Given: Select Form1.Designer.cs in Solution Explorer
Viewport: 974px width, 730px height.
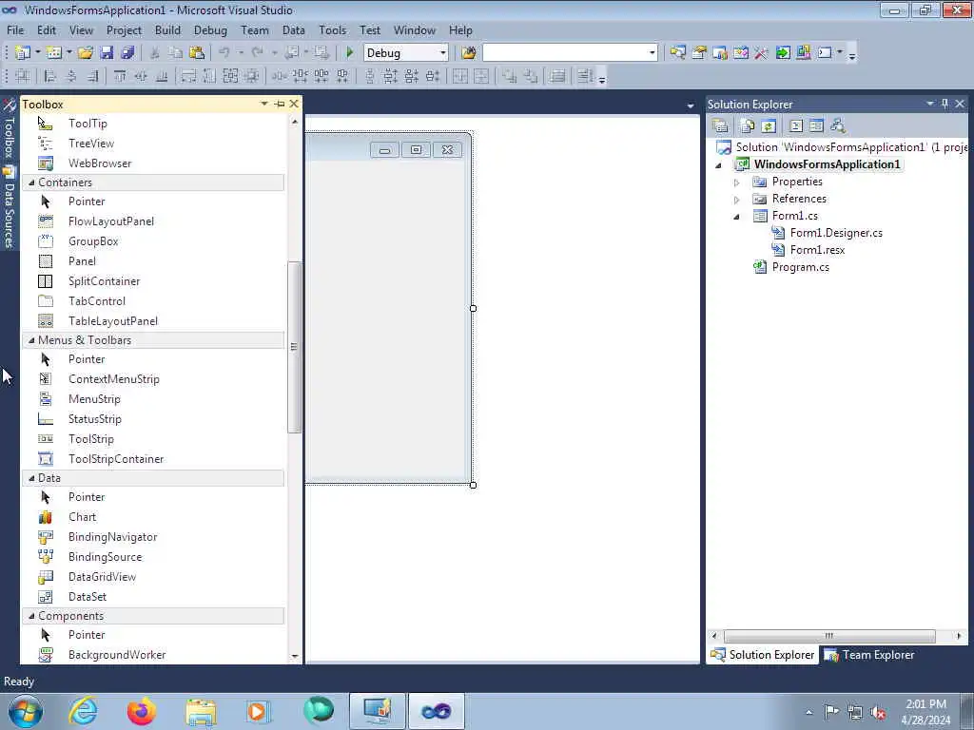Looking at the screenshot, I should 836,233.
